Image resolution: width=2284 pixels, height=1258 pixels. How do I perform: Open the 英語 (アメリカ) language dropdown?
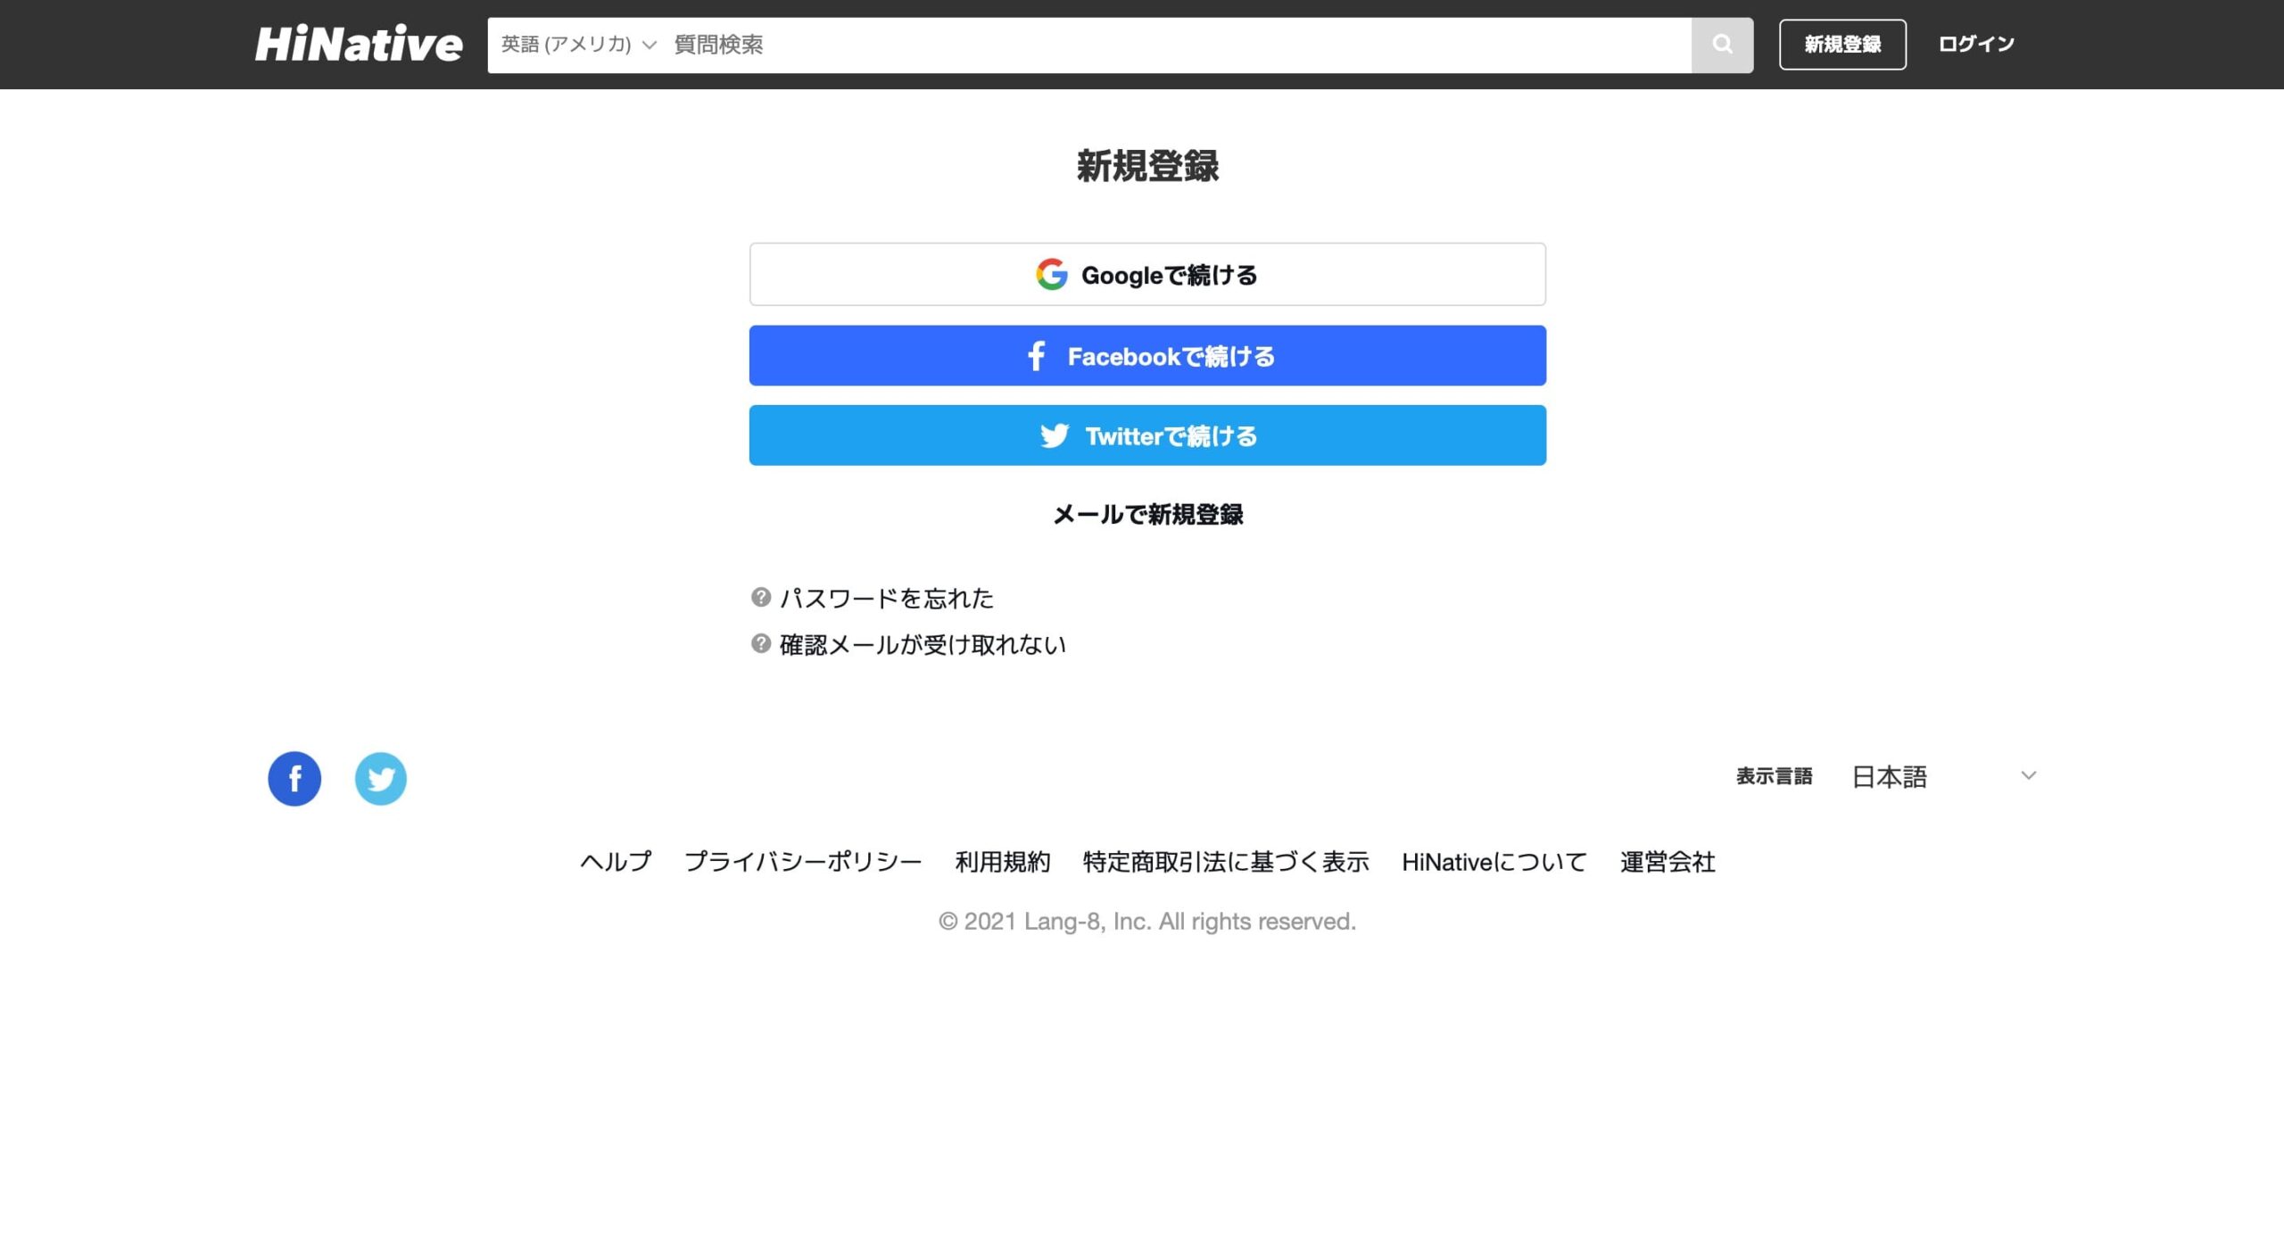576,45
